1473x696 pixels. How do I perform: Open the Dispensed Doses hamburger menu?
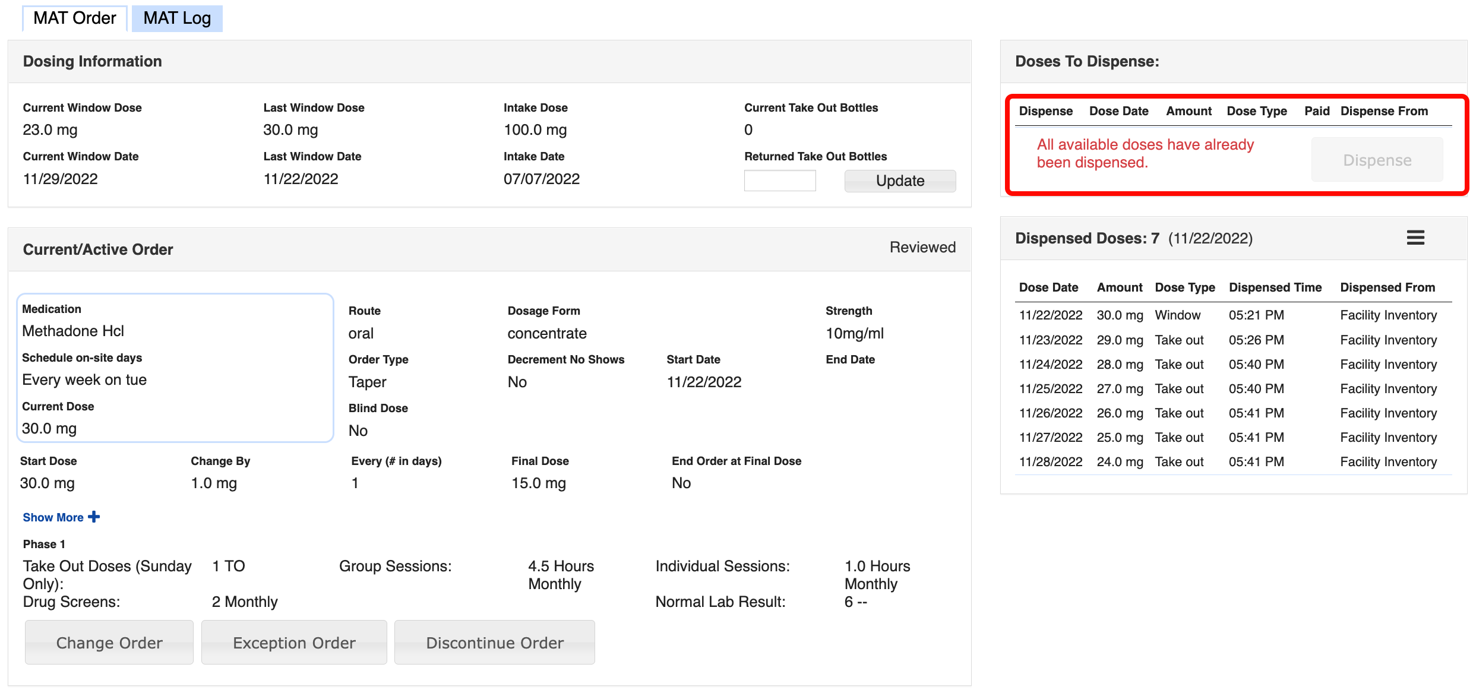coord(1415,238)
